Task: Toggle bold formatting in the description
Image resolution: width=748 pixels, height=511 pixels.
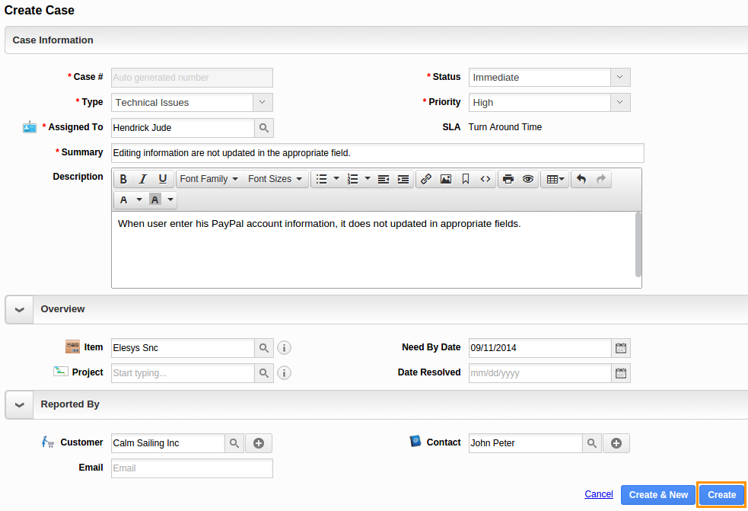Action: tap(123, 178)
